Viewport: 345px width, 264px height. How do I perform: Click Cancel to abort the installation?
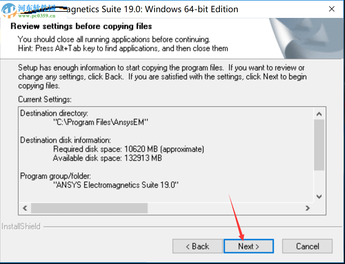(x=307, y=246)
